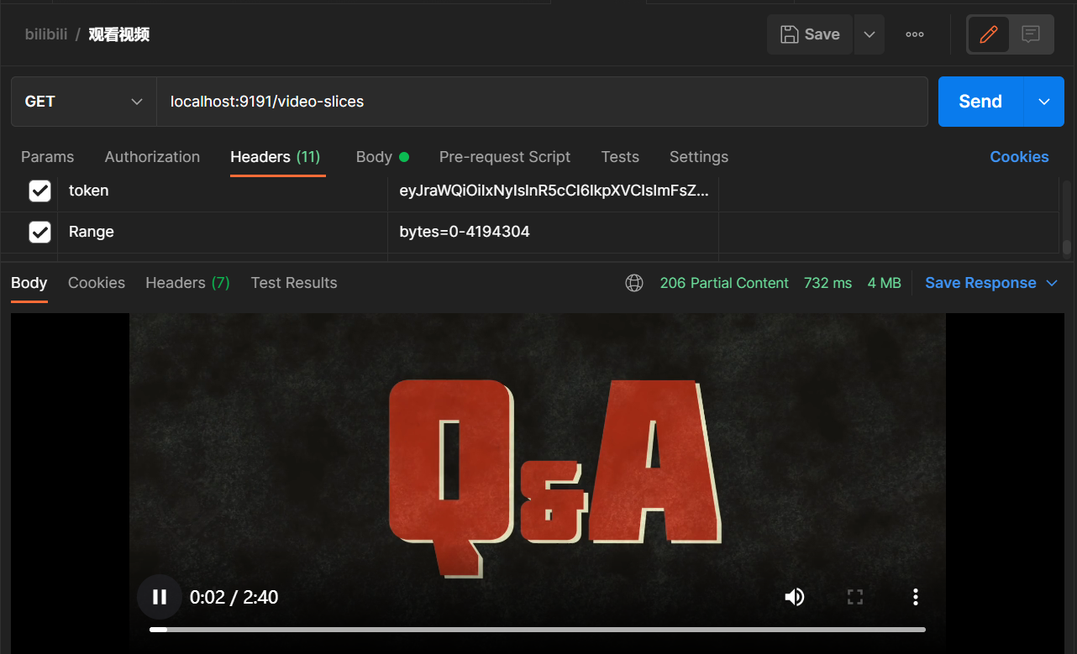Open the Test Results tab
This screenshot has height=654, width=1077.
[x=294, y=283]
